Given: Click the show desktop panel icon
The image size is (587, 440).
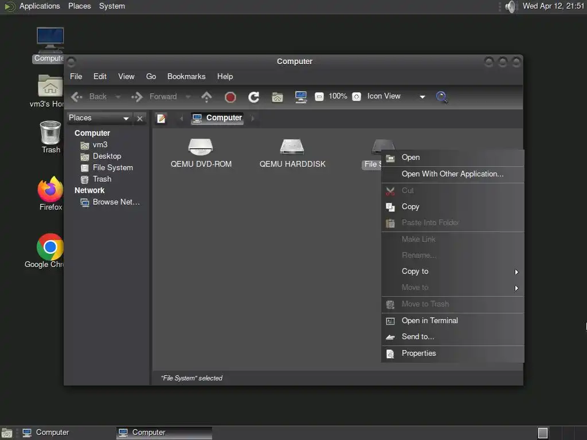Looking at the screenshot, I should point(7,433).
